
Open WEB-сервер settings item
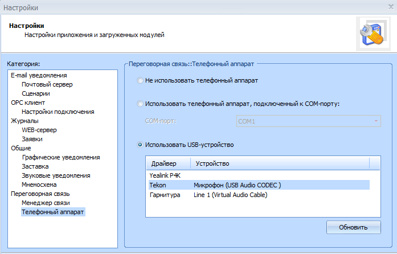point(39,130)
